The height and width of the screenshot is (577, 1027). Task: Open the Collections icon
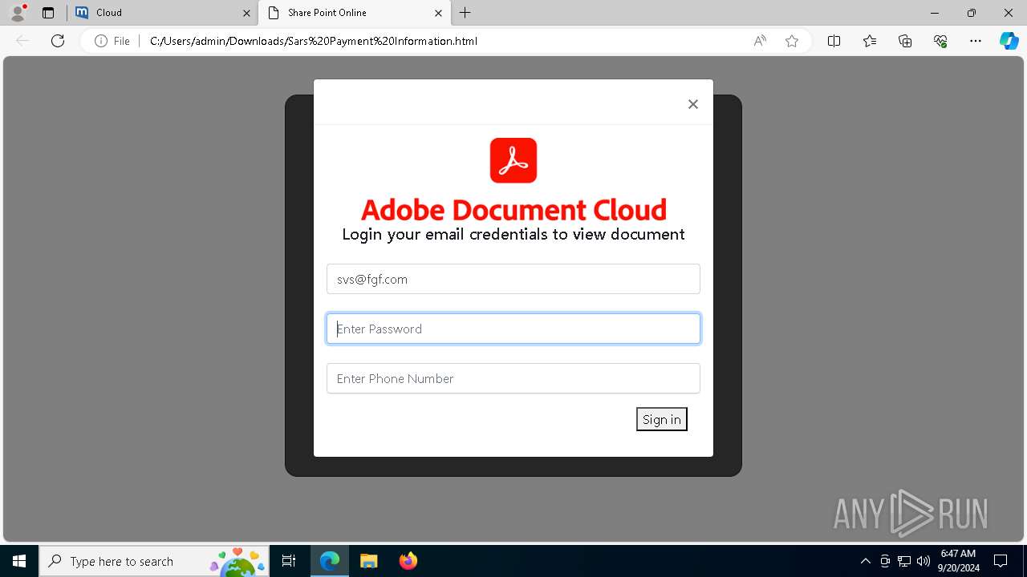pos(905,41)
